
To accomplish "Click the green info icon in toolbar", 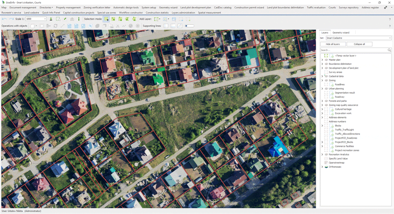I will (x=78, y=19).
